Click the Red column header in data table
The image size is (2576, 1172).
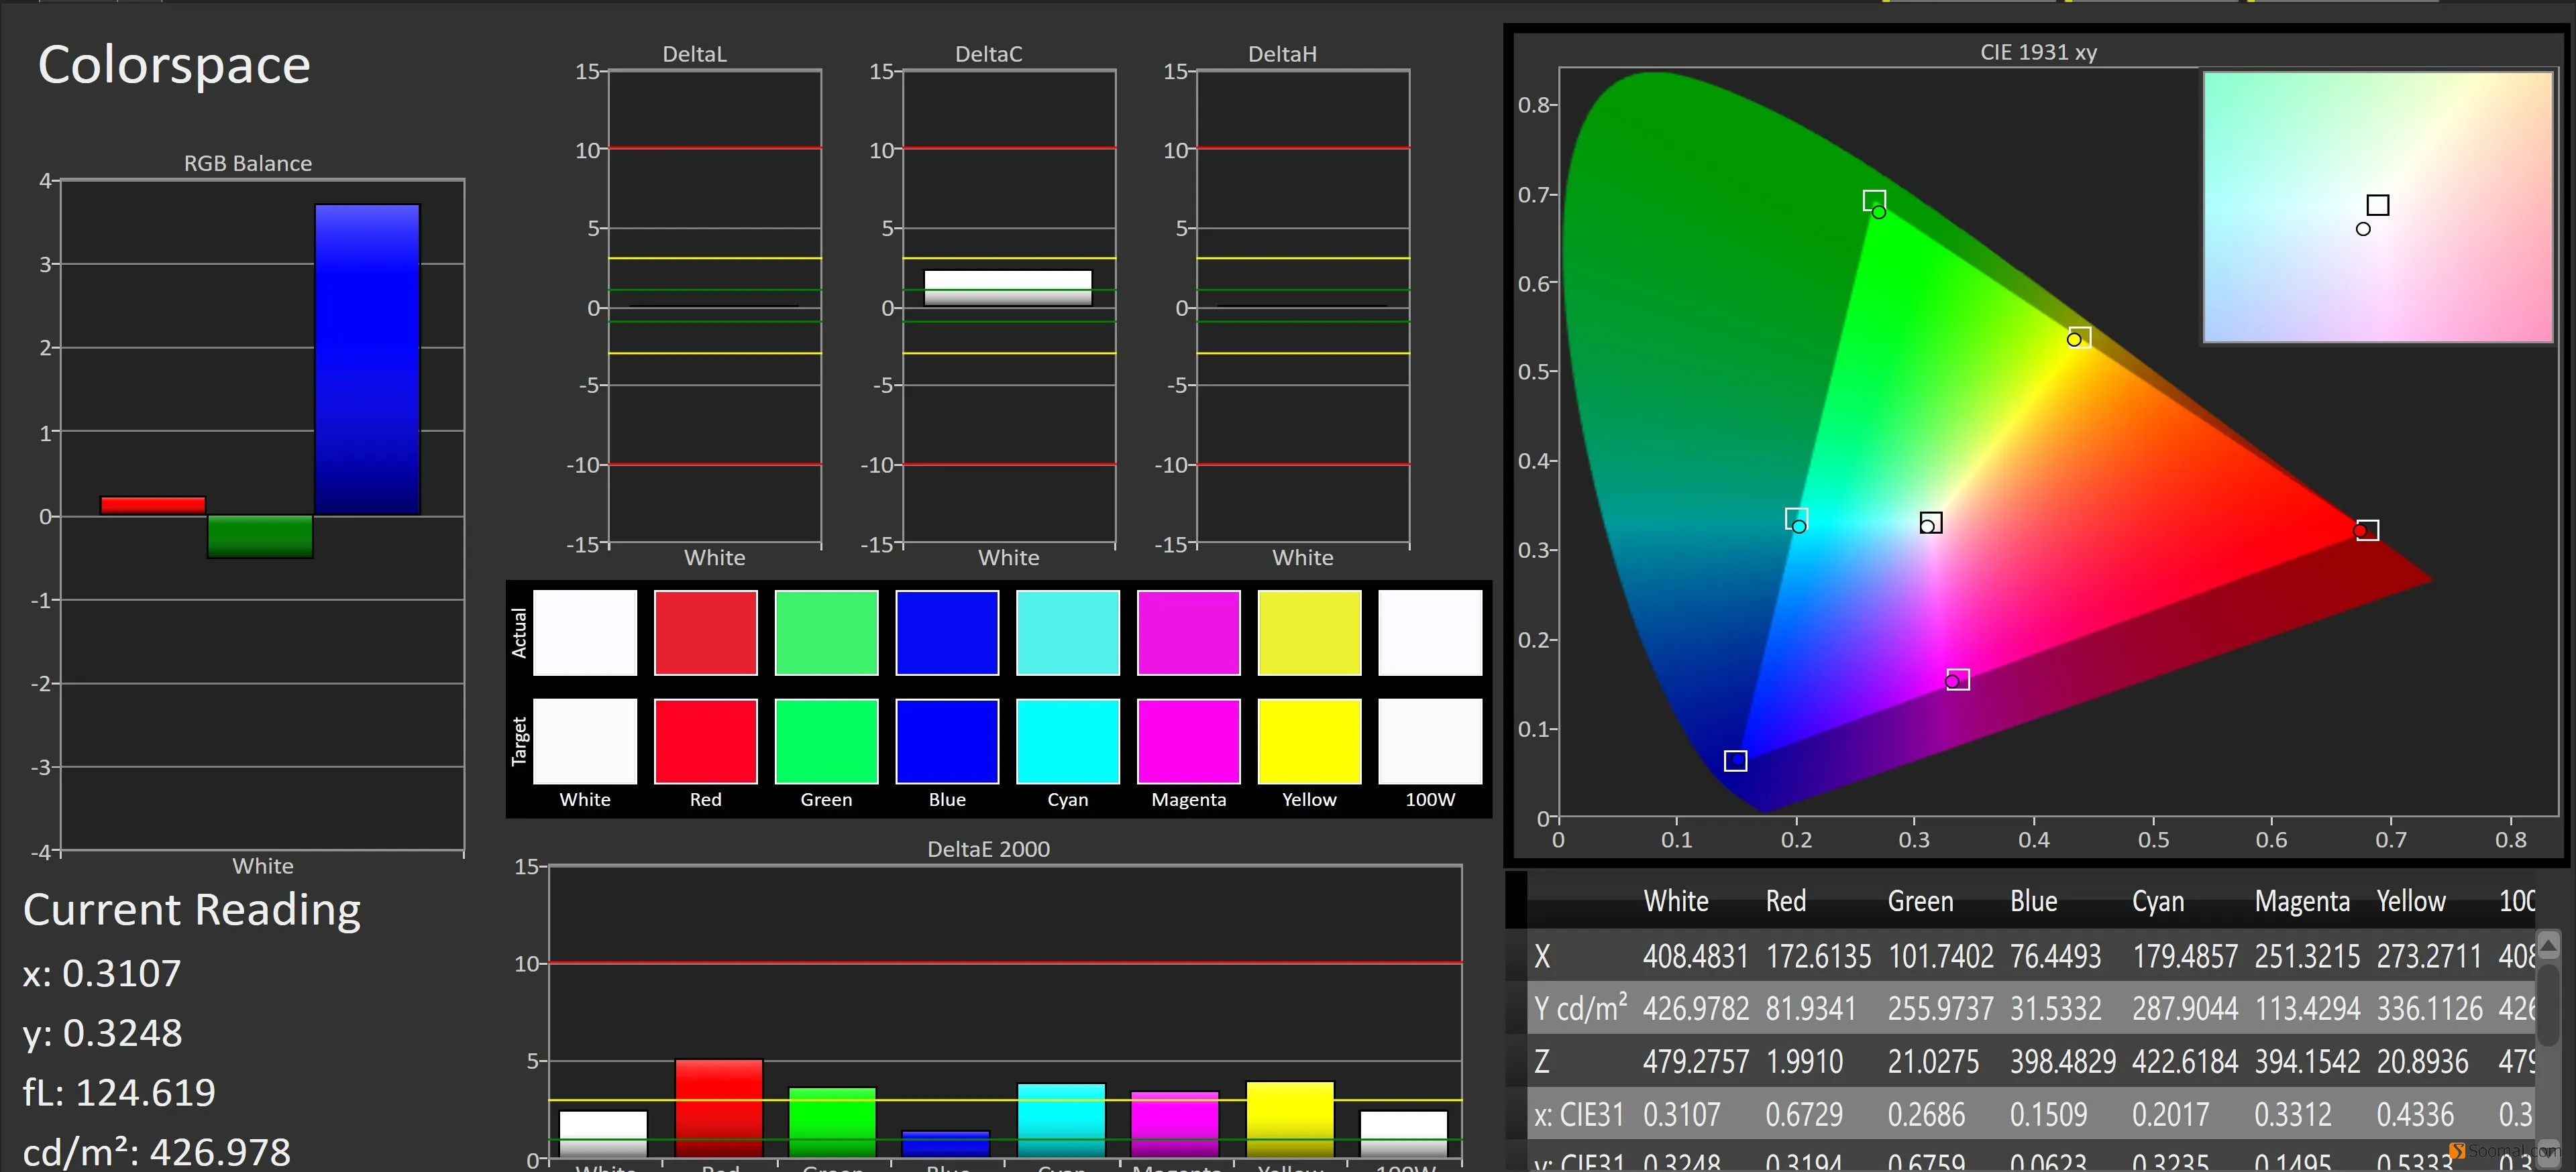(1786, 901)
